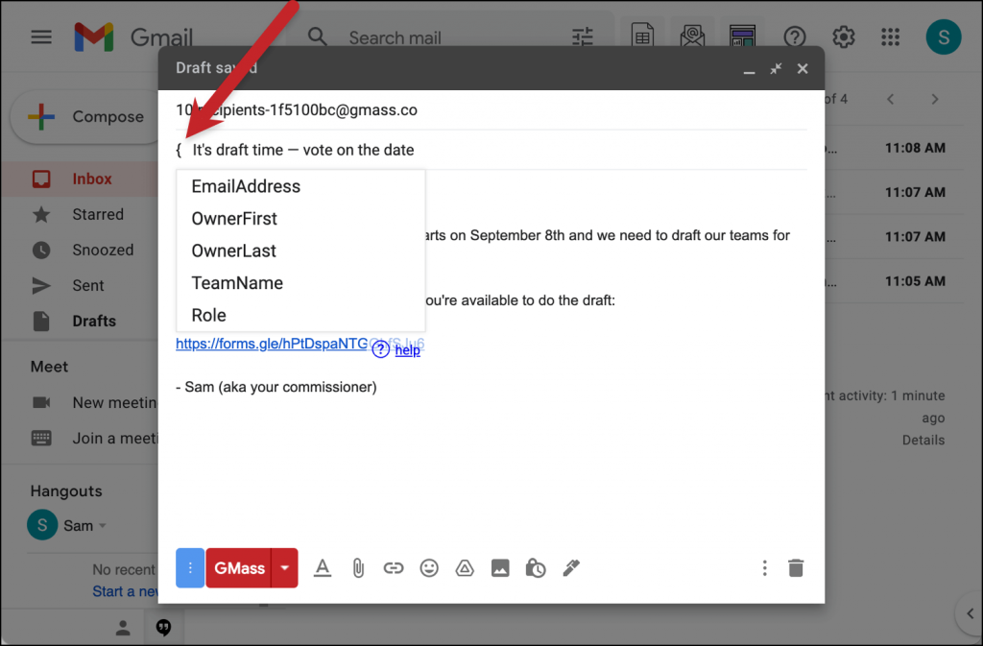Viewport: 983px width, 646px height.
Task: Toggle confidential mode in the compose window
Action: click(x=535, y=567)
